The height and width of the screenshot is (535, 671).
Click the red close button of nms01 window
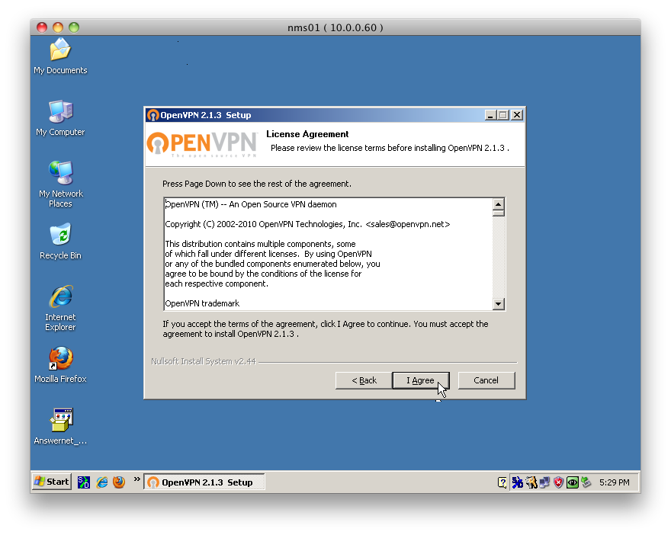41,27
